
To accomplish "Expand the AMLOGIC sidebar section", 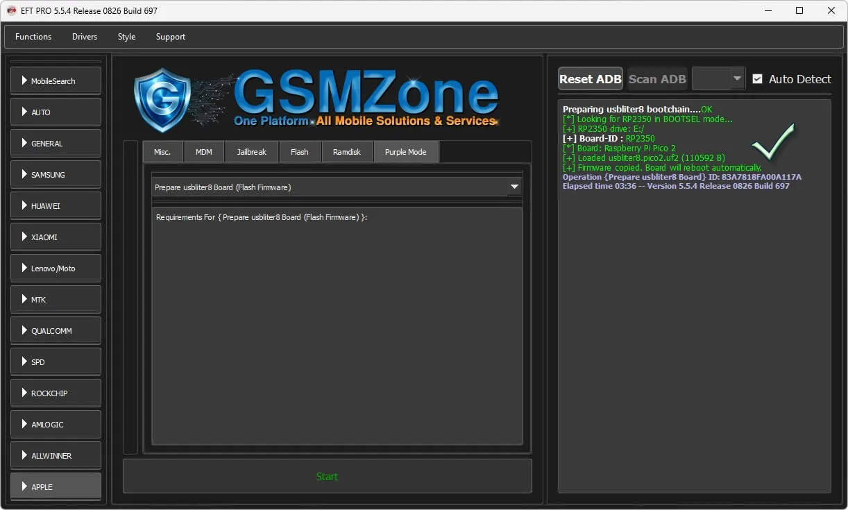I will pos(56,425).
